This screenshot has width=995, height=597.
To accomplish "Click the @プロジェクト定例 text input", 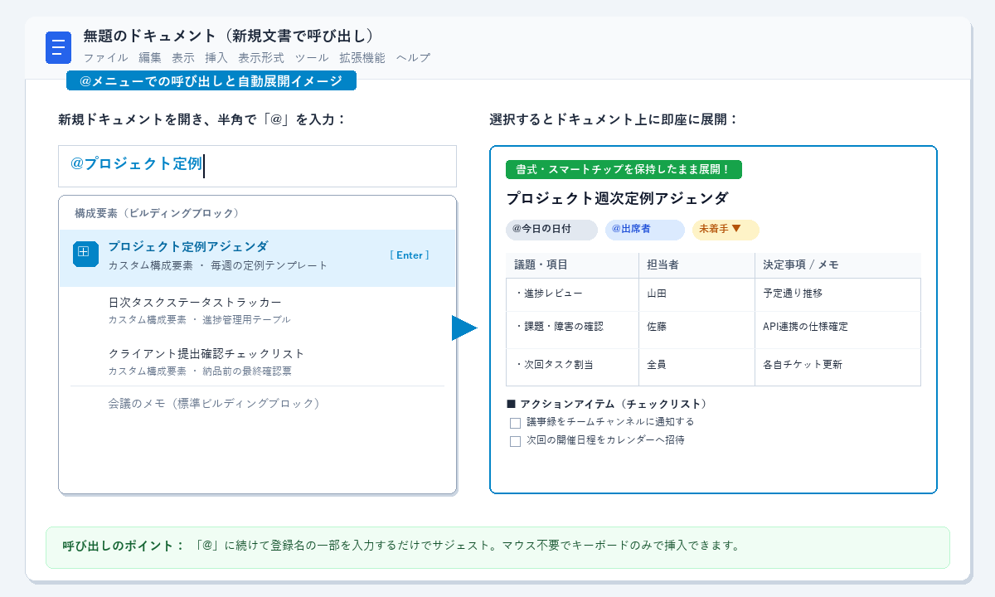I will (x=257, y=166).
